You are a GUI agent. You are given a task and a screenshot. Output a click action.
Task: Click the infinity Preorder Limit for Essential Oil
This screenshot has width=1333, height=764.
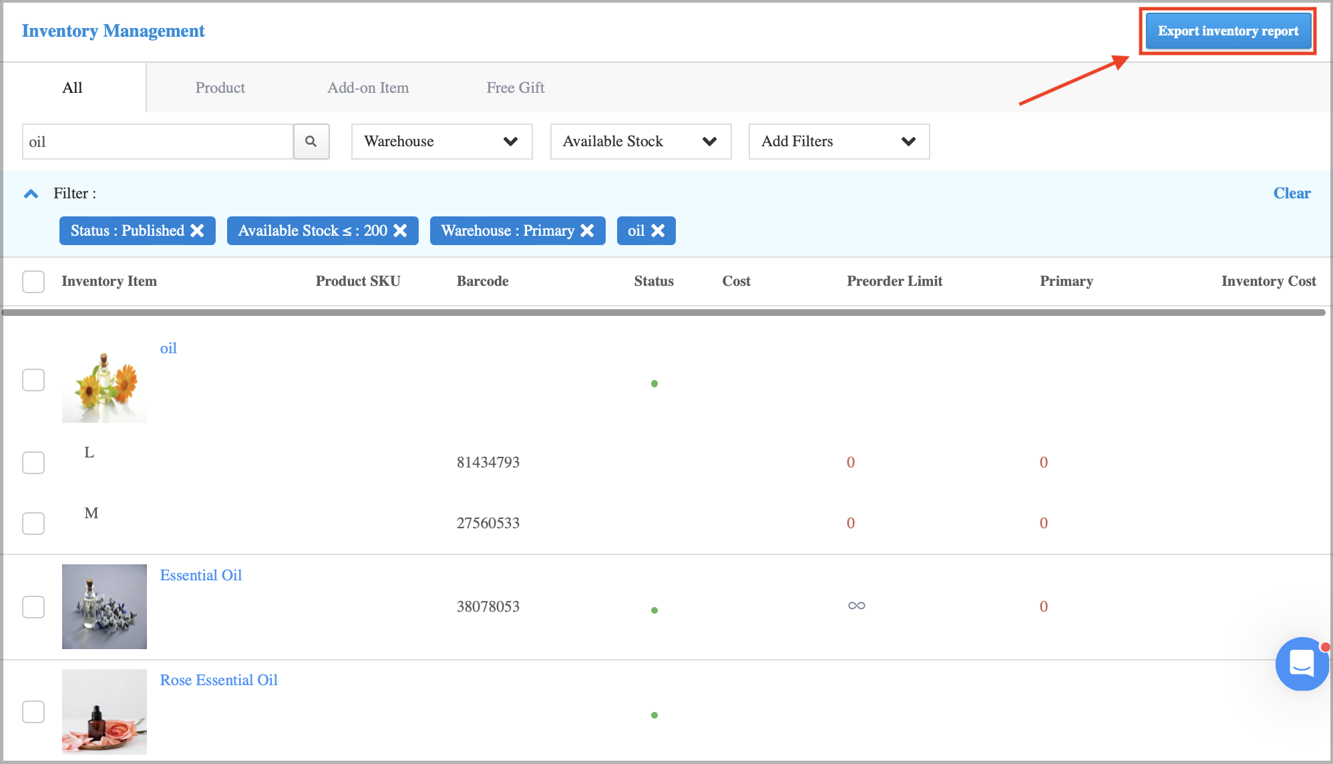(856, 606)
